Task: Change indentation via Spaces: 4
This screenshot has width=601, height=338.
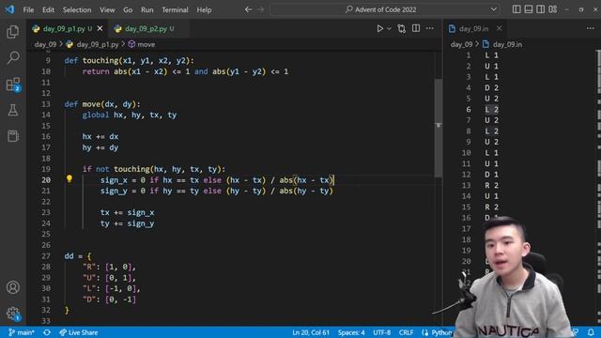Action: tap(351, 332)
